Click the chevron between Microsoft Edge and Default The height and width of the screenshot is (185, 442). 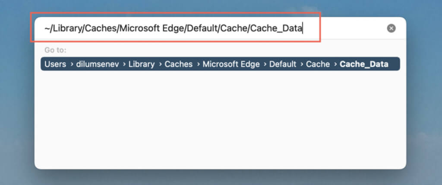(x=265, y=64)
